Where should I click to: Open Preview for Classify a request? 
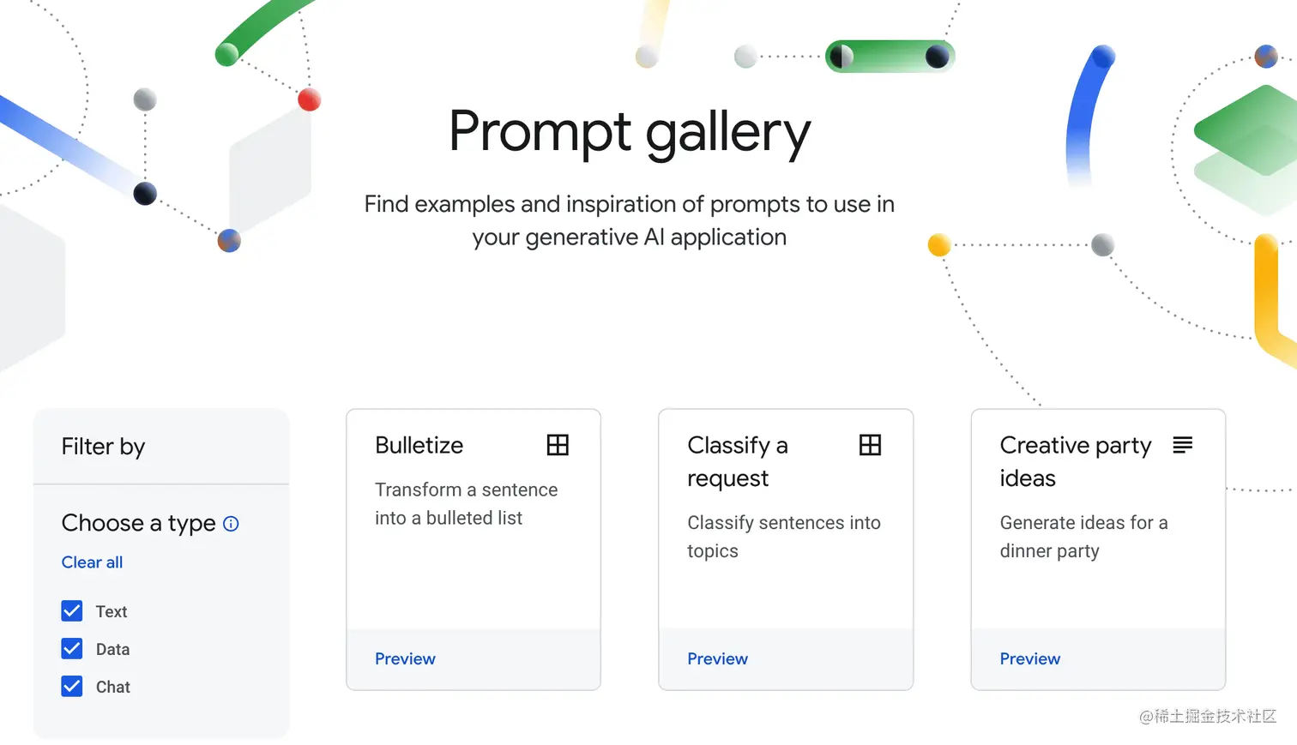coord(717,658)
